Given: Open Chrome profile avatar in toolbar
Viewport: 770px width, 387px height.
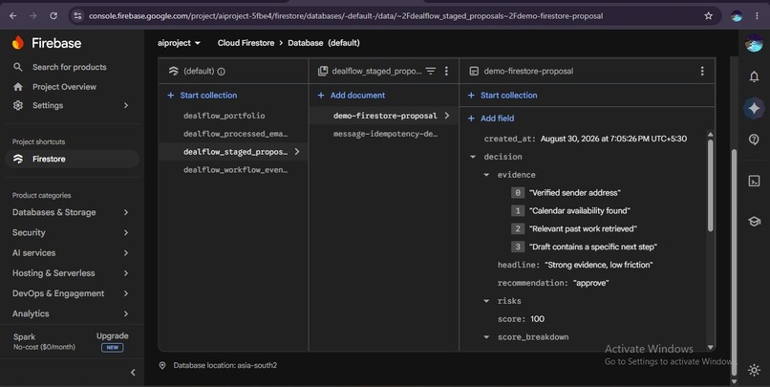Looking at the screenshot, I should point(737,15).
